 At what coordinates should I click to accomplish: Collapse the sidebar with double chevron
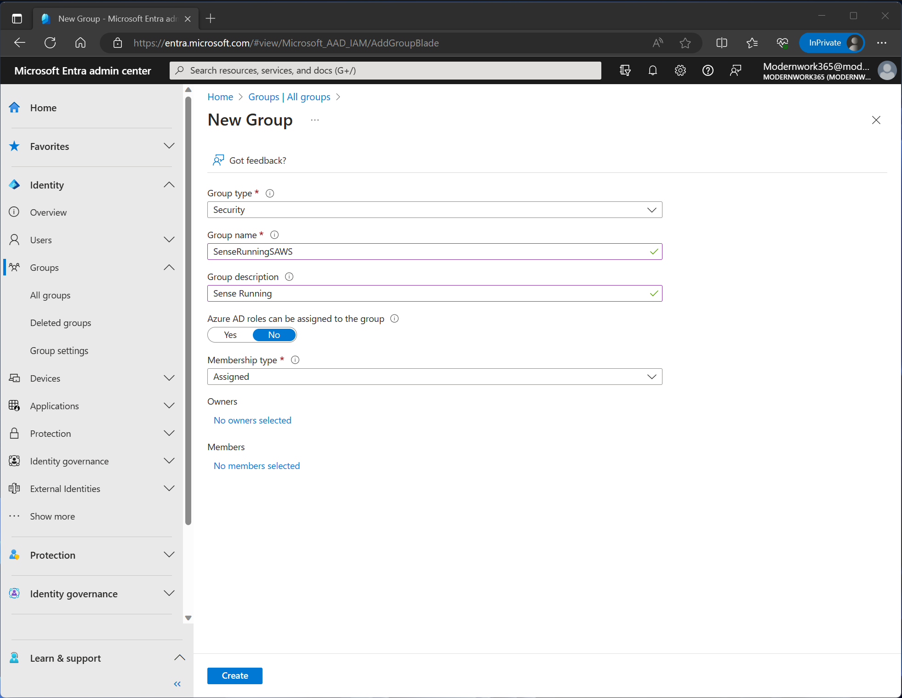pos(177,684)
